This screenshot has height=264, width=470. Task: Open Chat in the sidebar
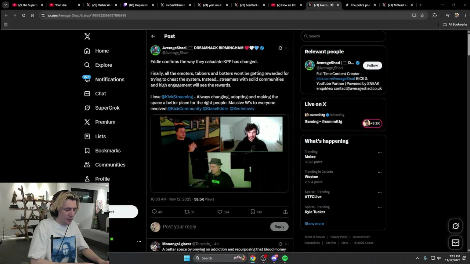coord(95,93)
